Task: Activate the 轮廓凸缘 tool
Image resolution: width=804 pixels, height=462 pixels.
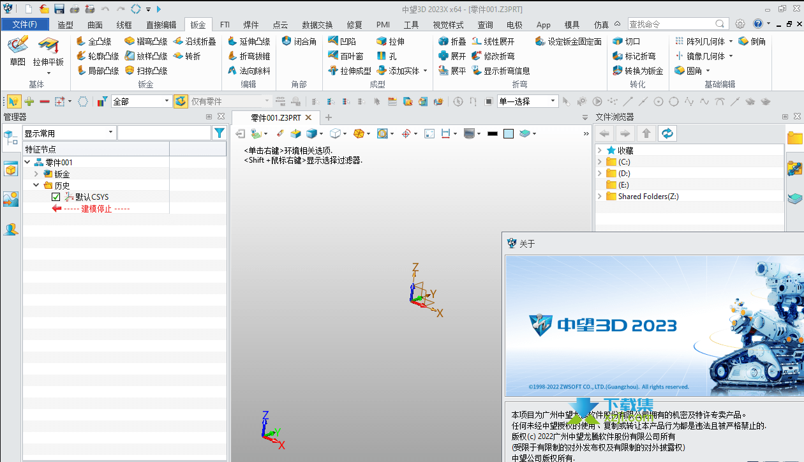Action: pos(98,56)
